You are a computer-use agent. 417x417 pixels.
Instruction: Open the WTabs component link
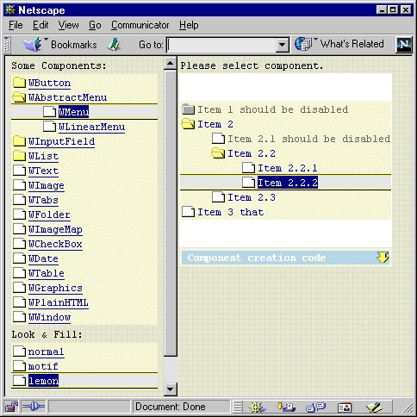coord(43,200)
